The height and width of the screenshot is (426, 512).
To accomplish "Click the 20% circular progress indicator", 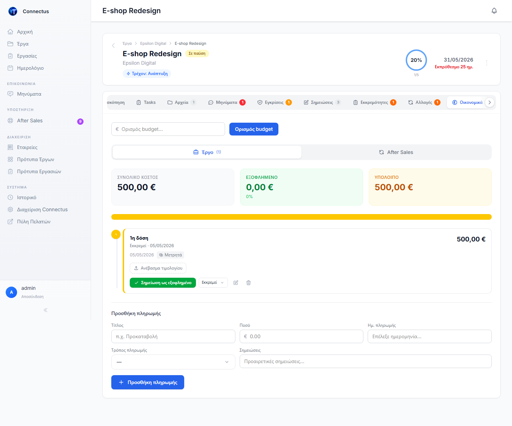I will [x=416, y=60].
